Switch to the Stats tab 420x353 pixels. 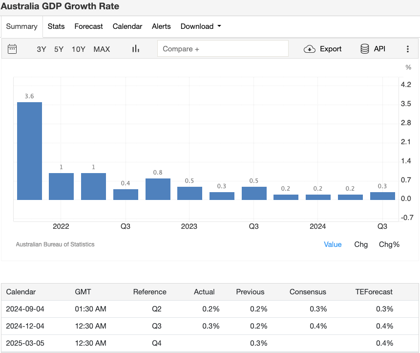click(56, 26)
